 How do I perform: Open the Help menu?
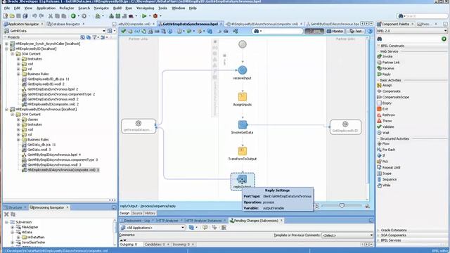[x=193, y=8]
